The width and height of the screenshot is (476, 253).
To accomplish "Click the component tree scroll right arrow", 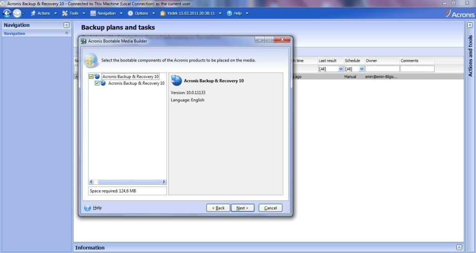I will tap(164, 182).
